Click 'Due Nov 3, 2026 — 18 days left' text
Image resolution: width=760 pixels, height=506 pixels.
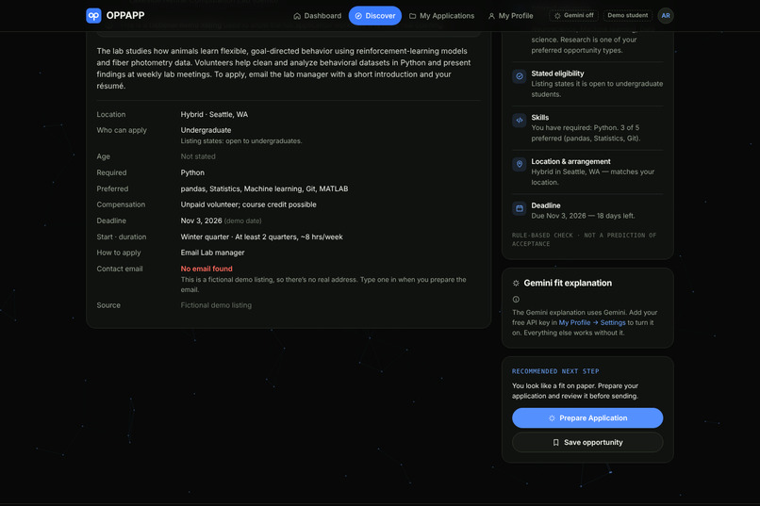click(583, 216)
